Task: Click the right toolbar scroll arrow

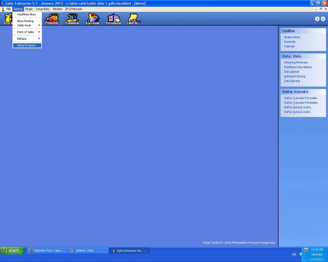Action: 323,19
